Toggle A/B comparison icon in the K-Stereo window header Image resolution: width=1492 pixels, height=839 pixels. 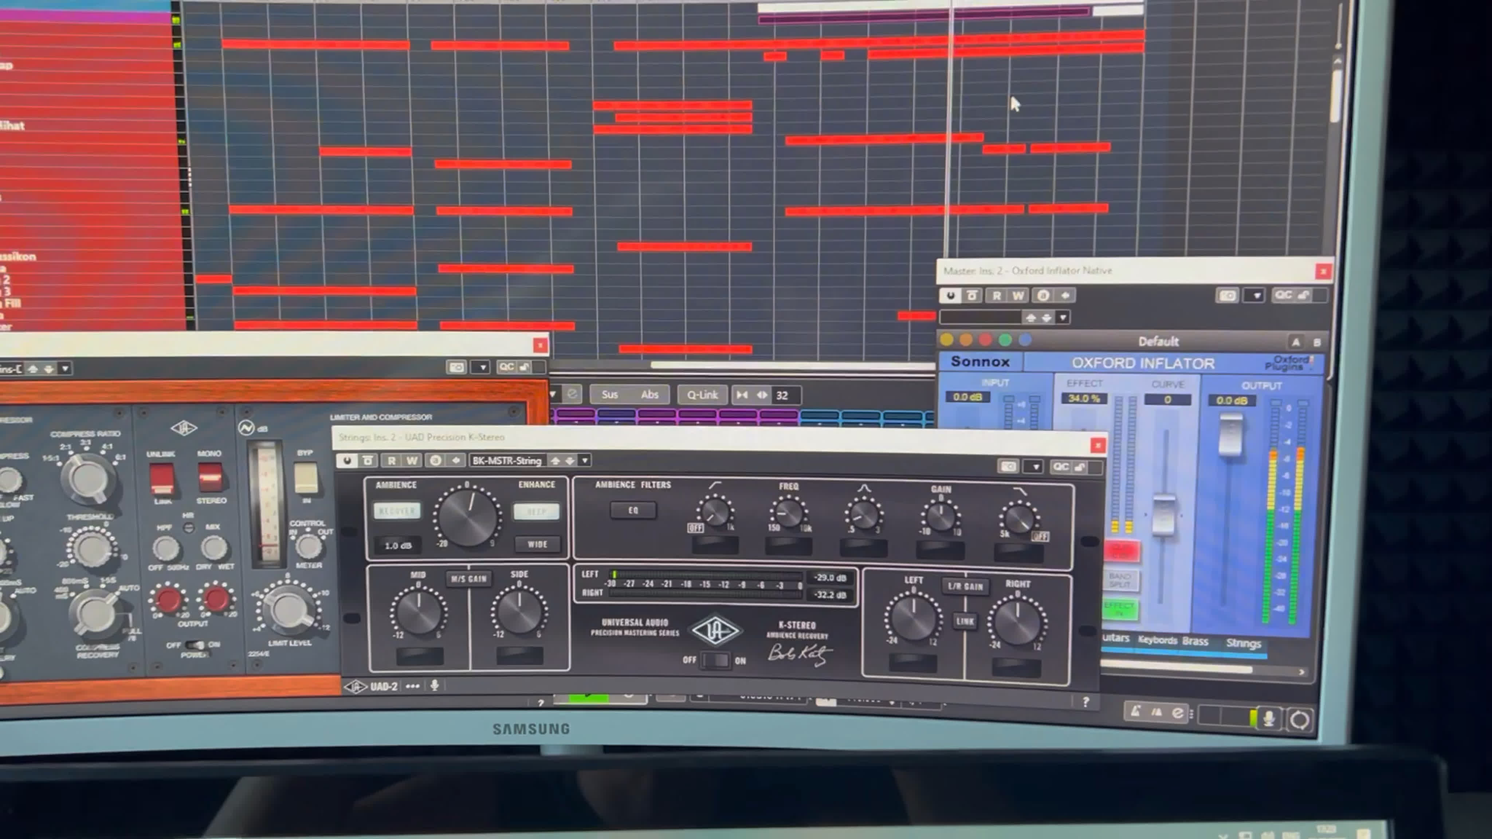436,460
